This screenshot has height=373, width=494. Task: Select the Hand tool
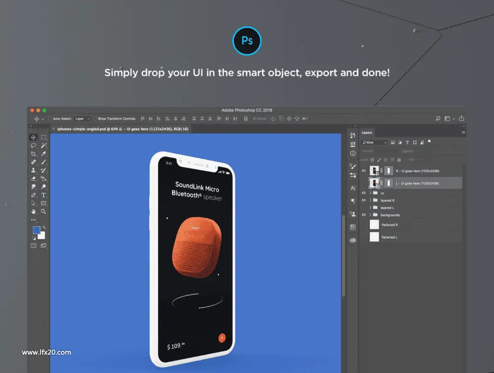[x=34, y=212]
